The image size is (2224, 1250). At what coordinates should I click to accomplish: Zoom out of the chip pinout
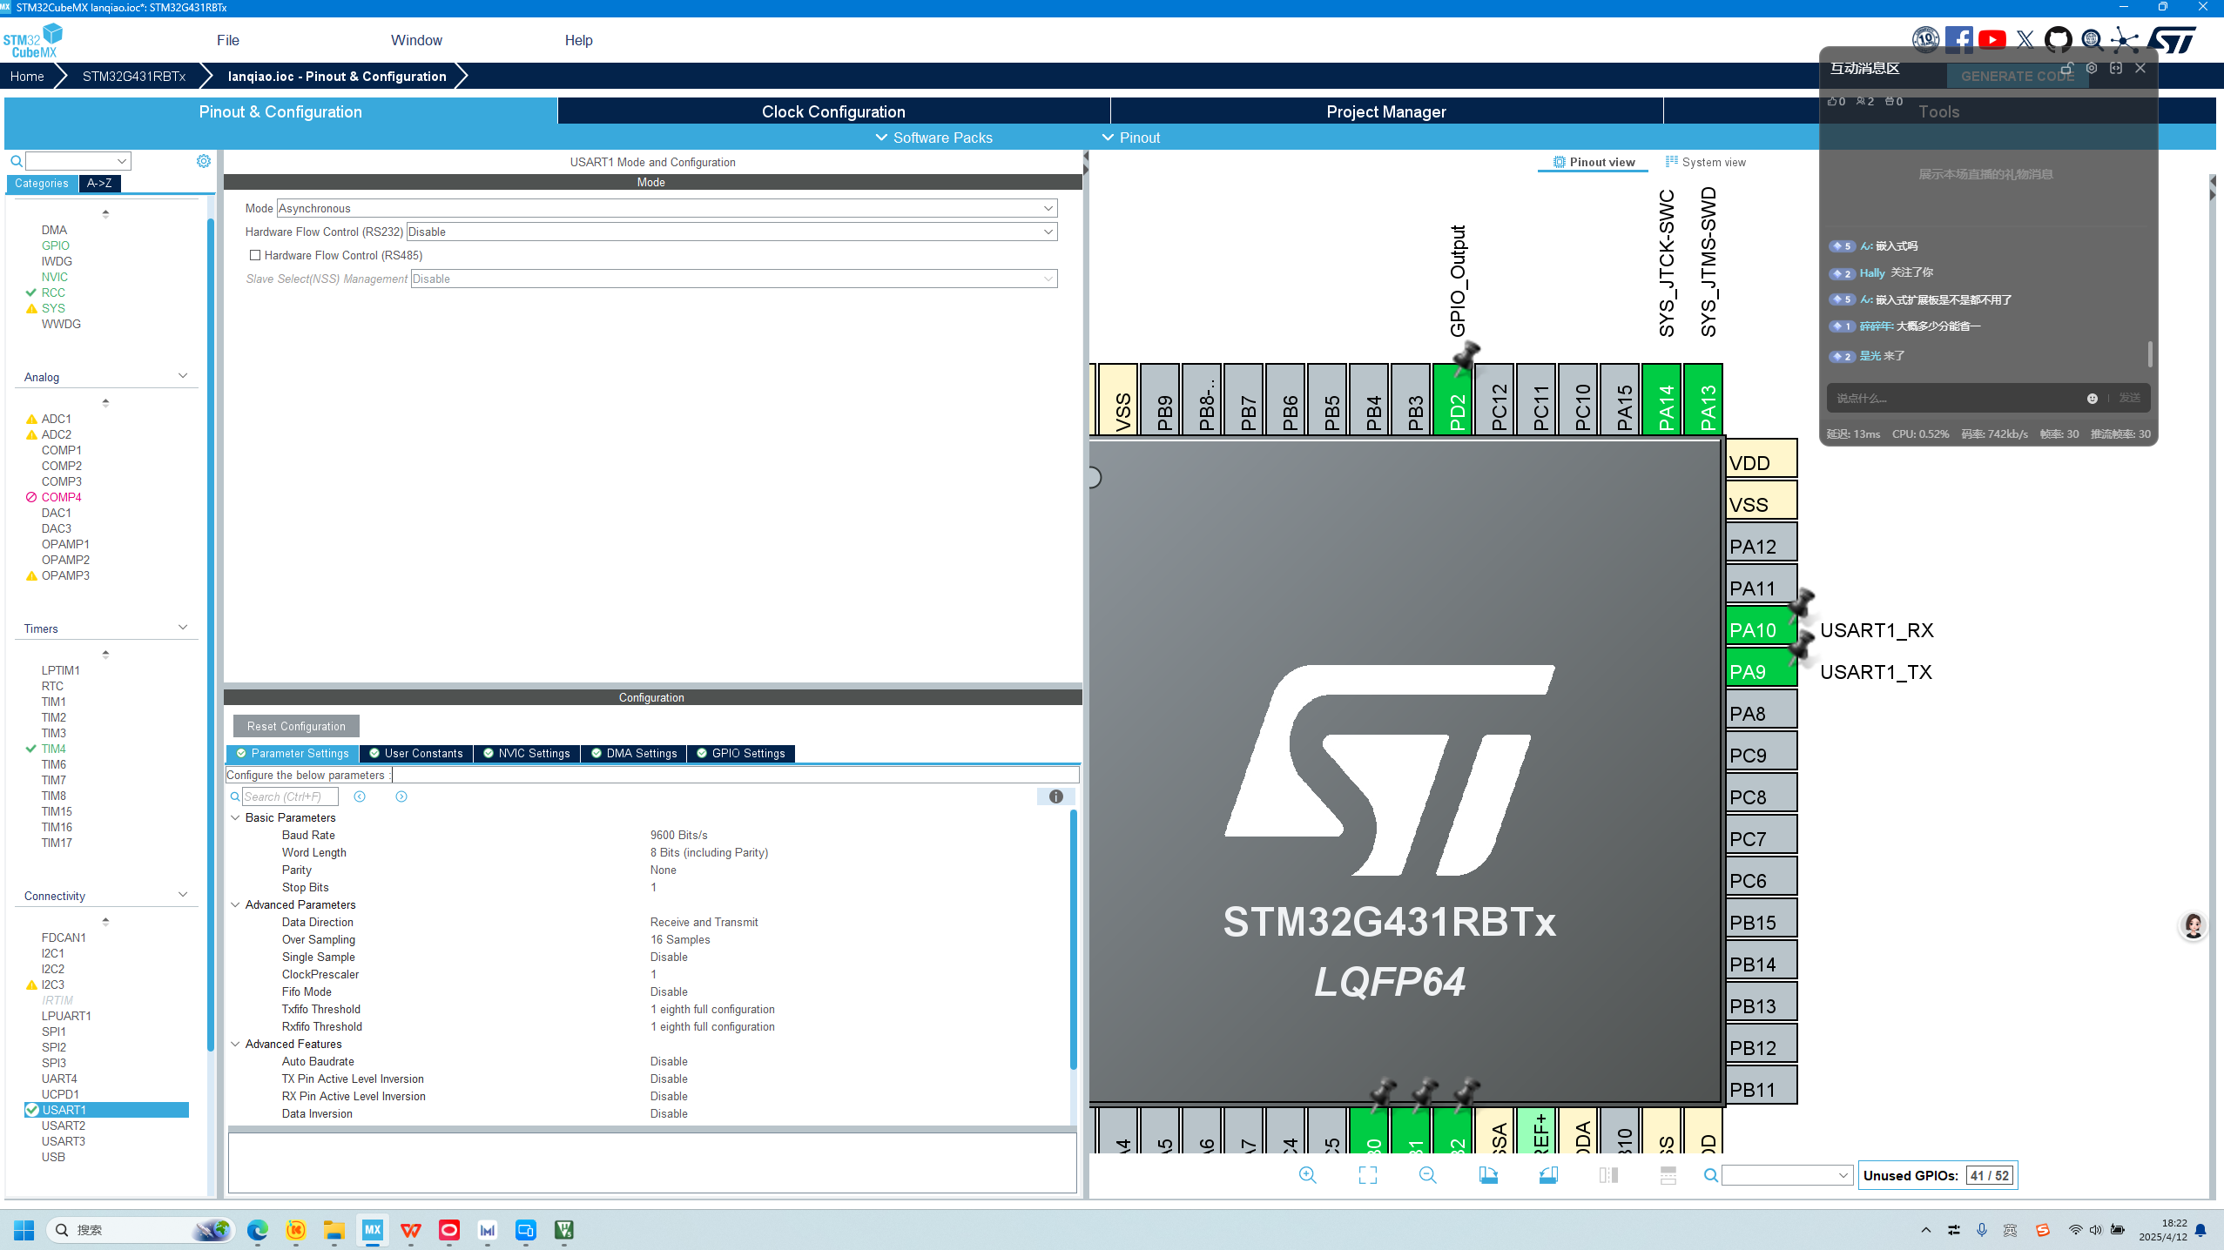tap(1427, 1175)
